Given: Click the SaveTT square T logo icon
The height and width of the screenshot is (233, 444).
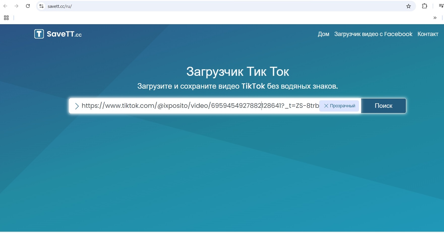Looking at the screenshot, I should coord(39,34).
